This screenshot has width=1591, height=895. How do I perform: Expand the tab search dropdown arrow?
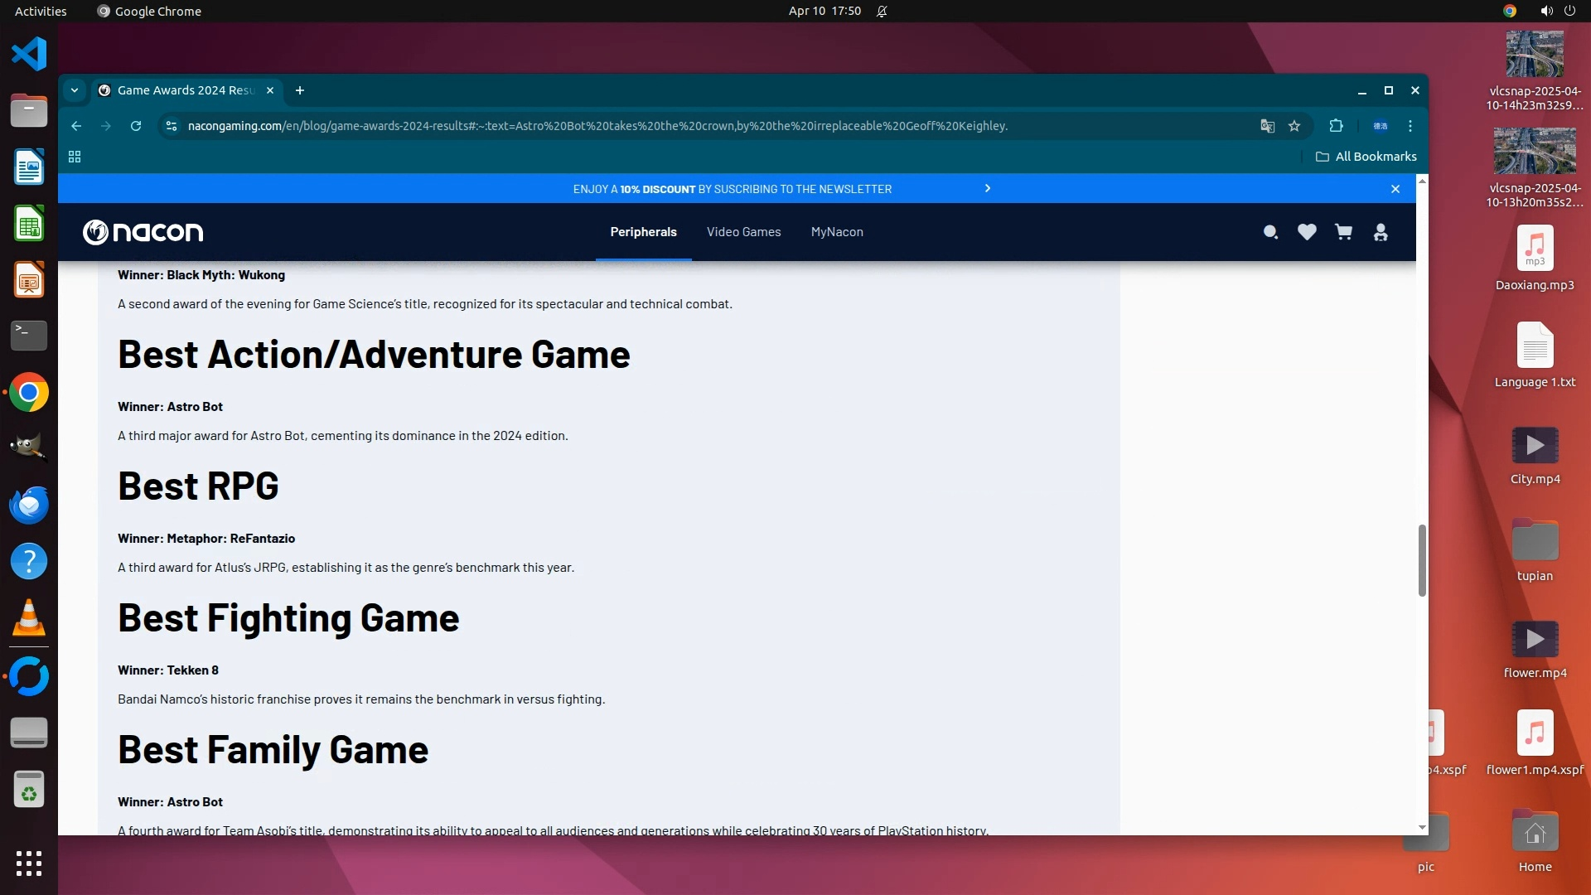pos(75,90)
